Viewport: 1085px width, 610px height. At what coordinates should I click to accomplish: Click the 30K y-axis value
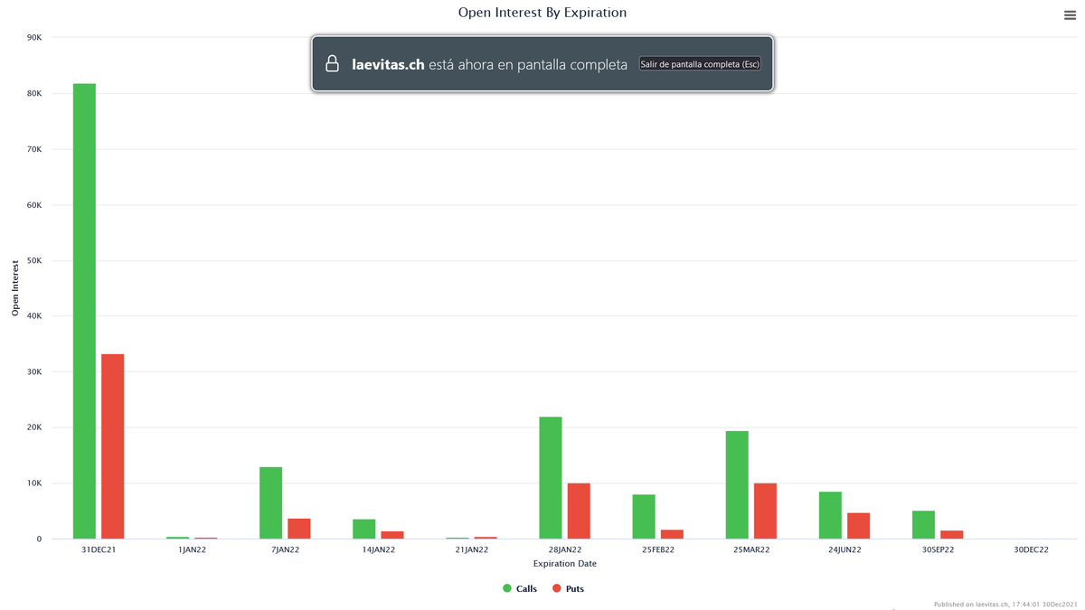(34, 372)
